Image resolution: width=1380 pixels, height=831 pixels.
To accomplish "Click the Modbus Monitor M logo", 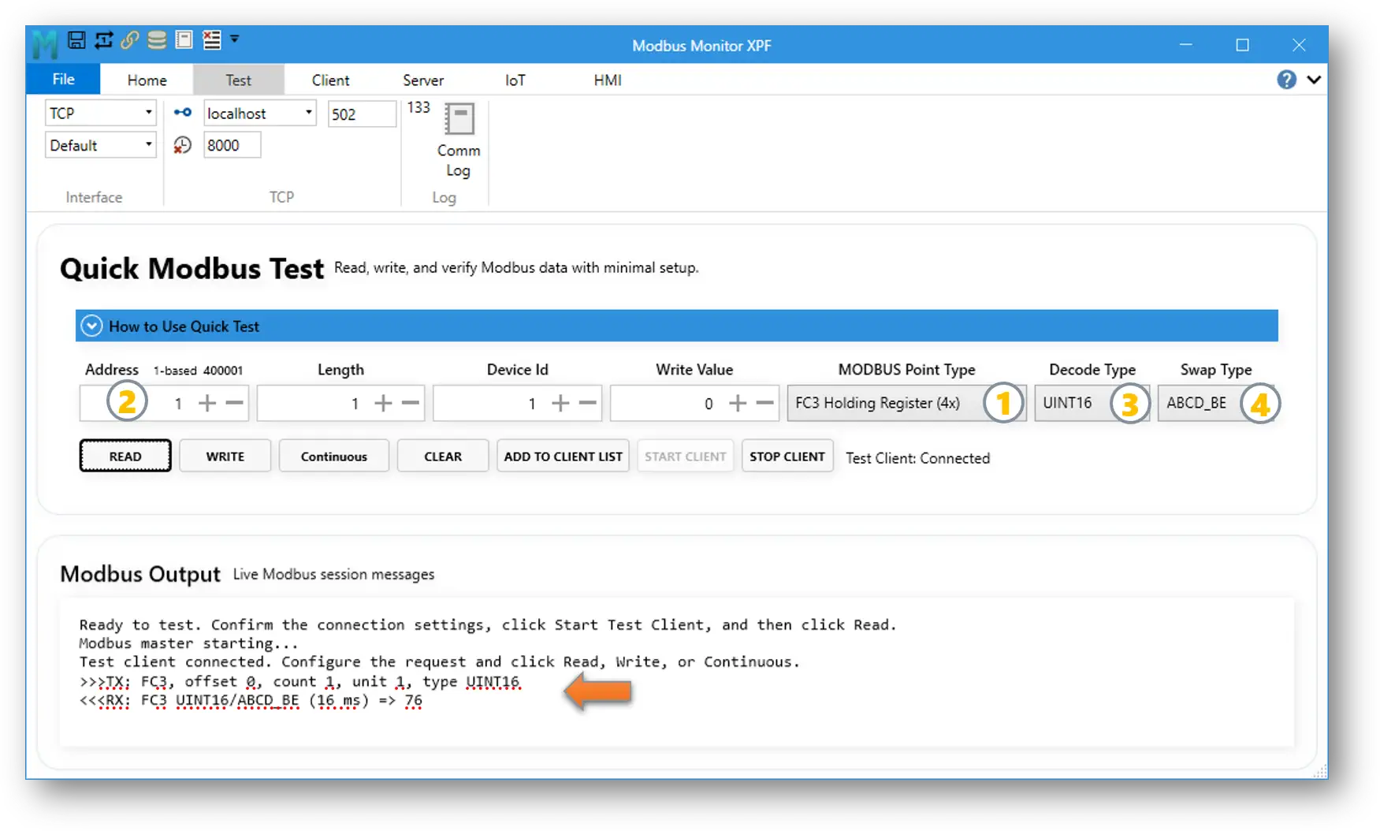I will tap(45, 44).
